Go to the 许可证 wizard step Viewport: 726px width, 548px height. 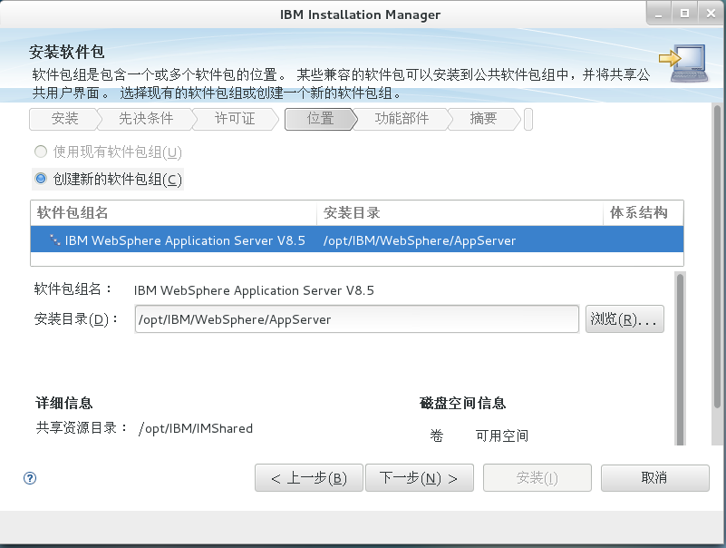point(235,119)
